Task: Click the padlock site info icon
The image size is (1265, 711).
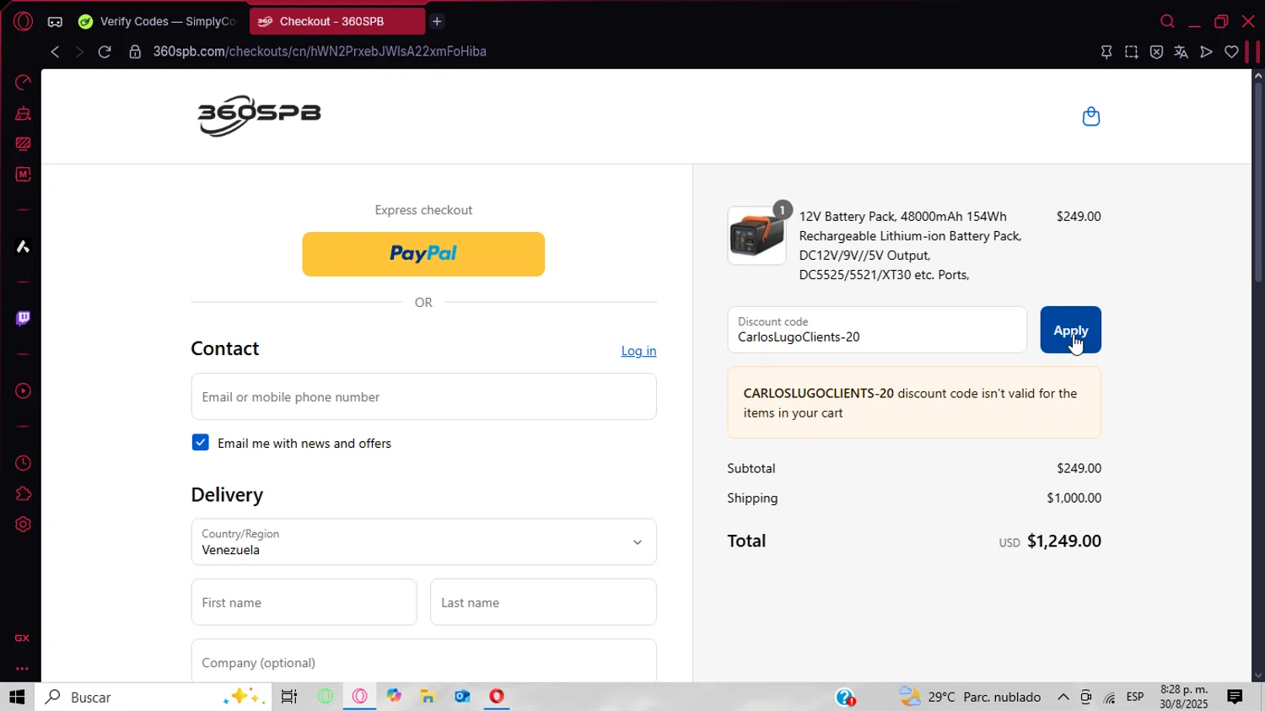Action: (x=135, y=51)
